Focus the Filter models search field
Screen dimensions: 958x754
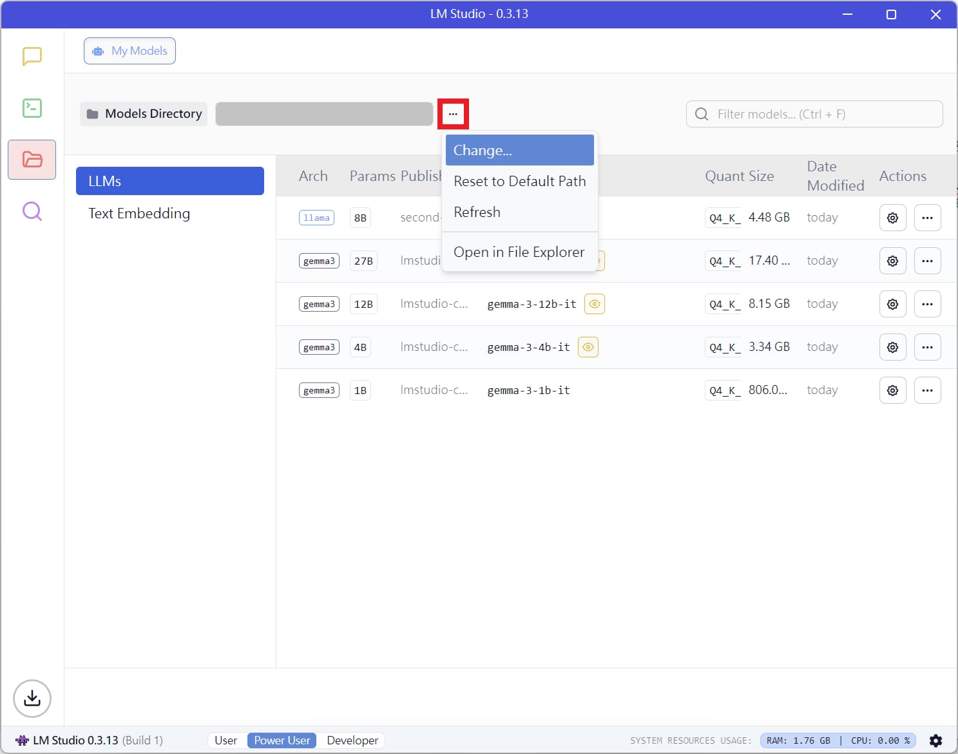point(814,114)
